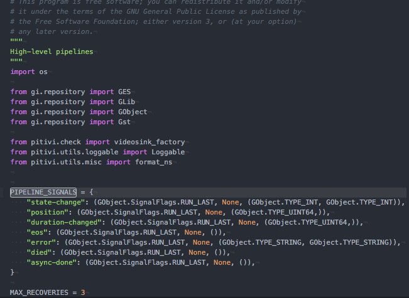Click GObject.SignalFlags.RUN_LAST in the "died" line

(122, 252)
